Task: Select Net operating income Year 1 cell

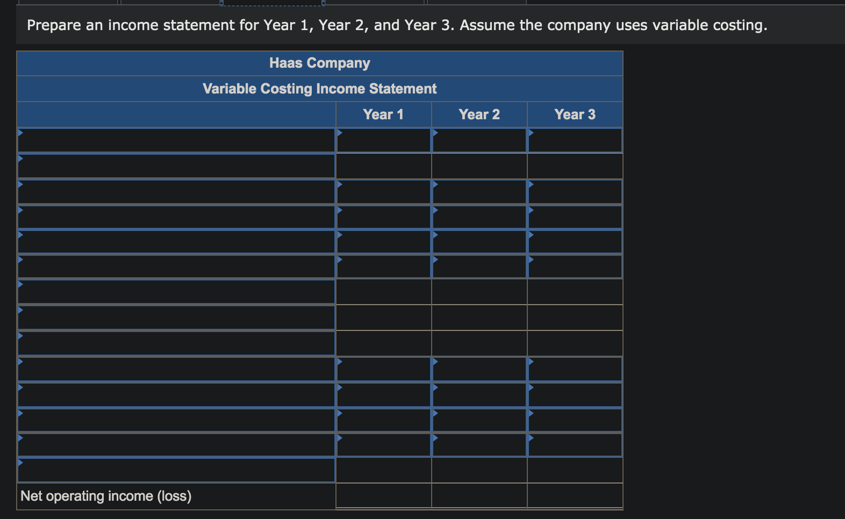Action: click(384, 495)
